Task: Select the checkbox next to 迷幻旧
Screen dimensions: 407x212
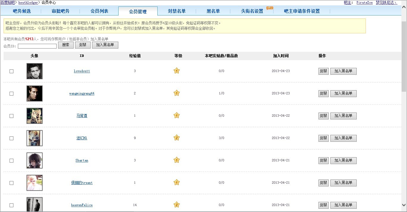Action: [x=12, y=138]
